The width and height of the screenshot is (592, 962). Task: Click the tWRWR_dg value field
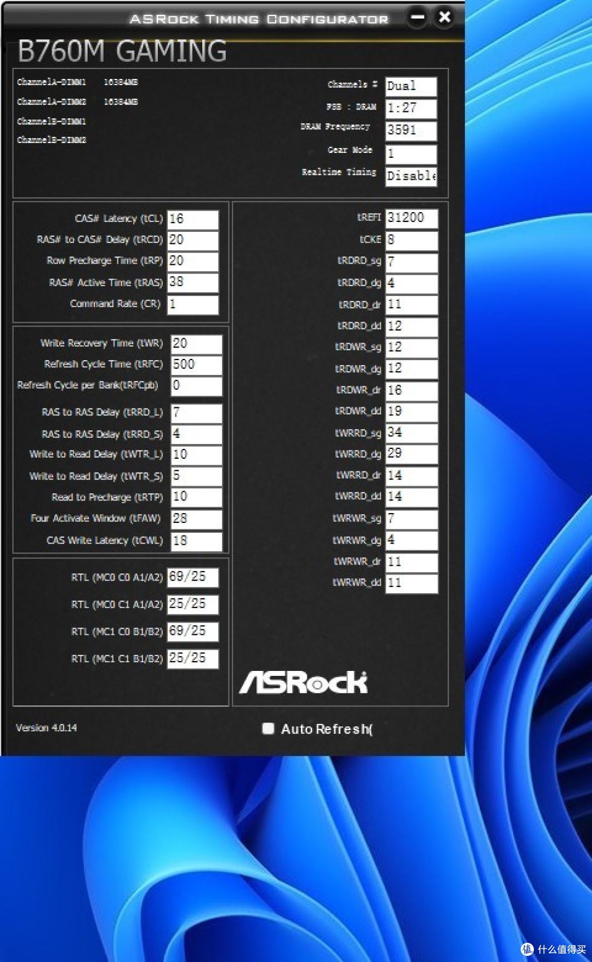tap(412, 540)
